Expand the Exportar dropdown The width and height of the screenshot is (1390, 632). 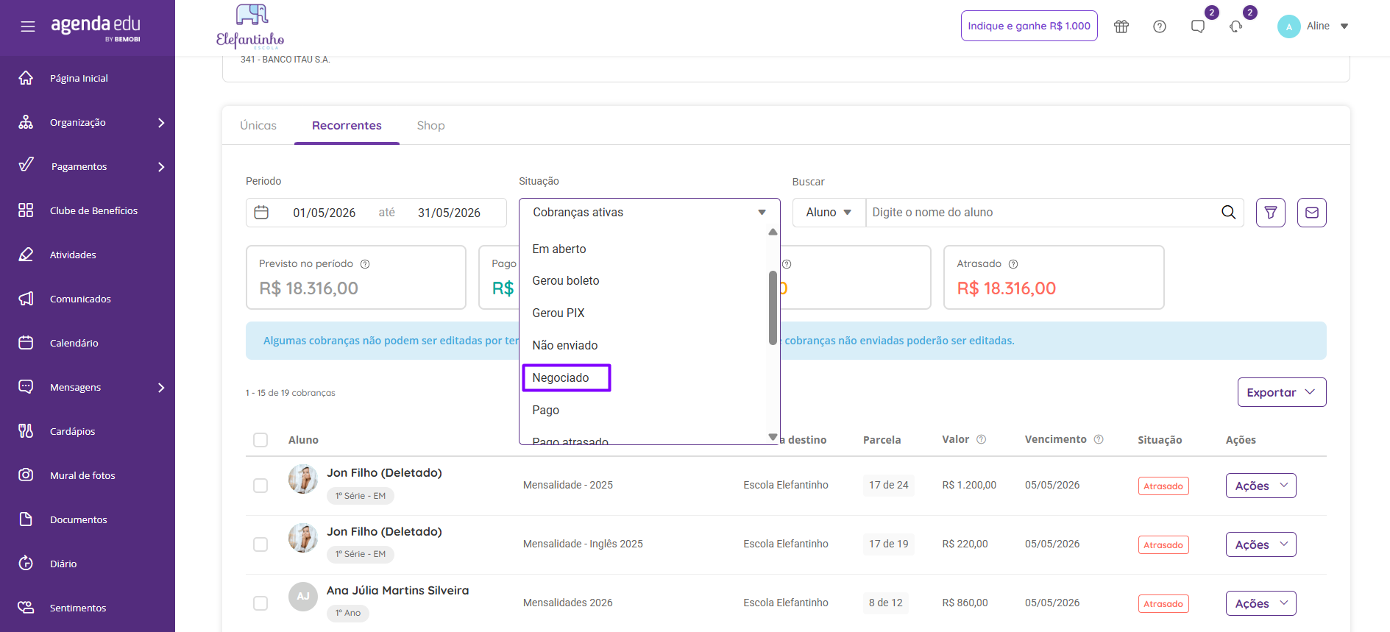pyautogui.click(x=1282, y=392)
